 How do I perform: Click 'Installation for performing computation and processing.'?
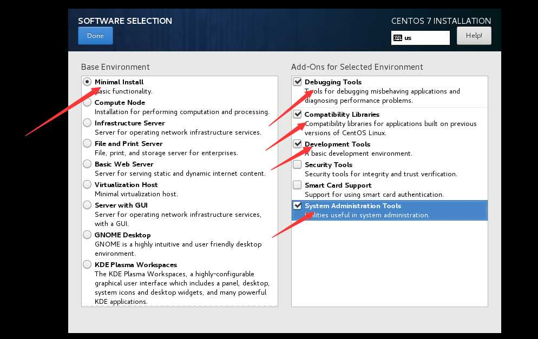(182, 112)
